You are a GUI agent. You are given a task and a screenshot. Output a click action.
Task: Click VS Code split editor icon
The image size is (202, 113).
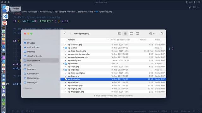pyautogui.click(x=194, y=7)
